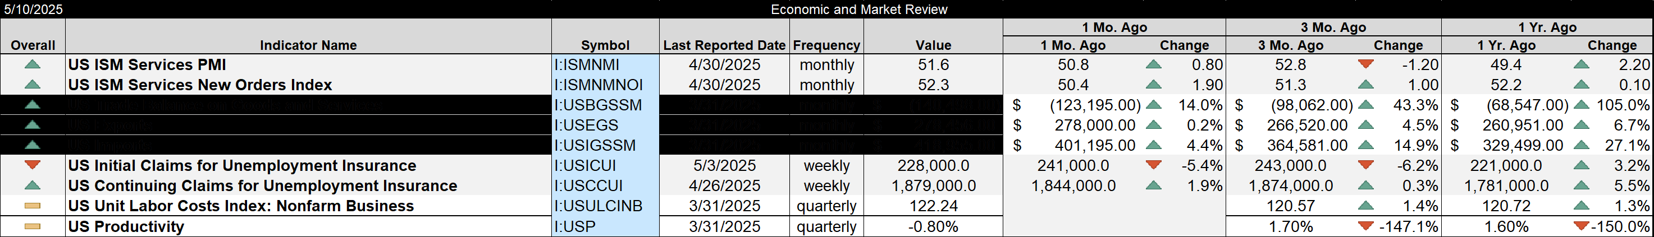Screen dimensions: 1654x237
Task: Select the Economic and Market Review title
Action: click(x=858, y=9)
